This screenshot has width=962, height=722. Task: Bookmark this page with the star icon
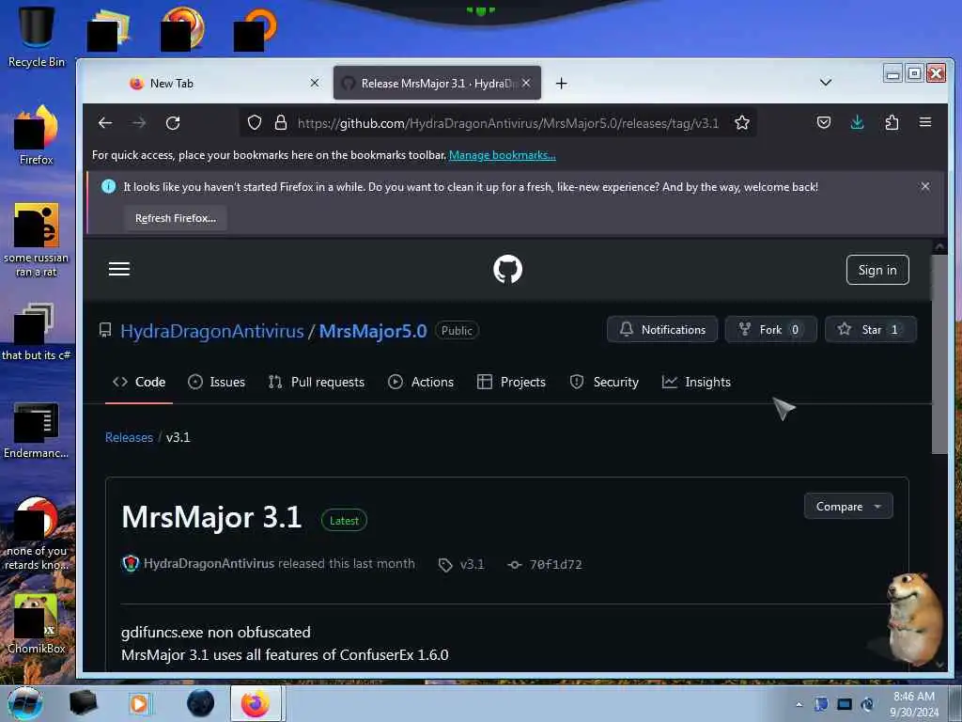pos(742,123)
